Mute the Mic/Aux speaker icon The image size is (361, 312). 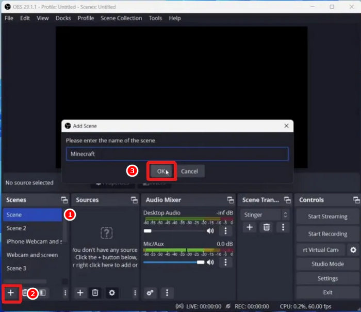tap(210, 262)
